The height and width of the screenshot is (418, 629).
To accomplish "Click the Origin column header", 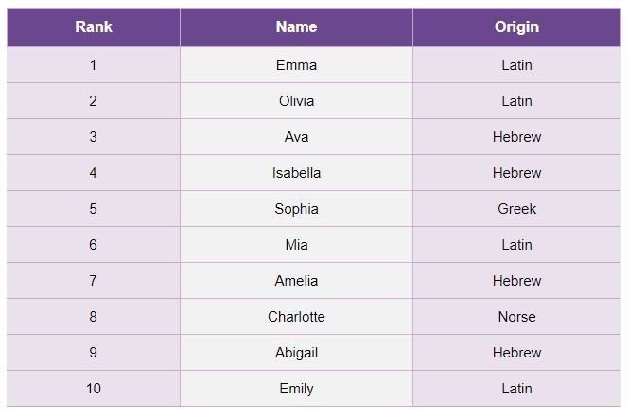I will point(516,27).
